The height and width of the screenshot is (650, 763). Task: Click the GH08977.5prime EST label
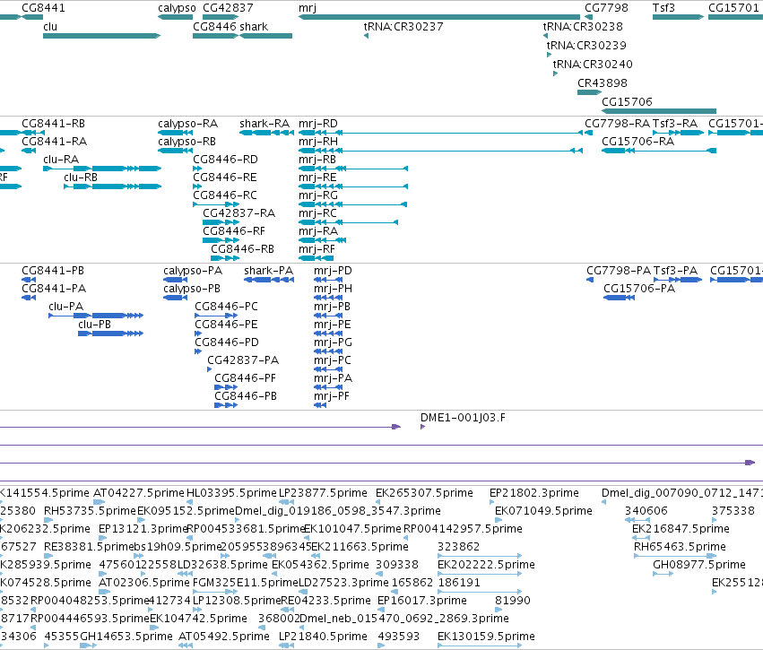(x=699, y=566)
